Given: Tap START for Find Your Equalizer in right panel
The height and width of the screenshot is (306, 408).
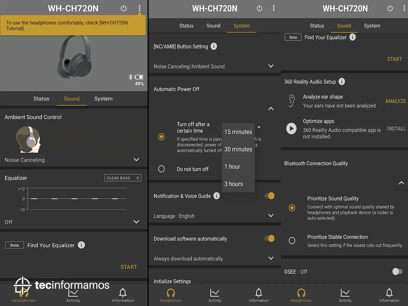Looking at the screenshot, I should coord(394,59).
